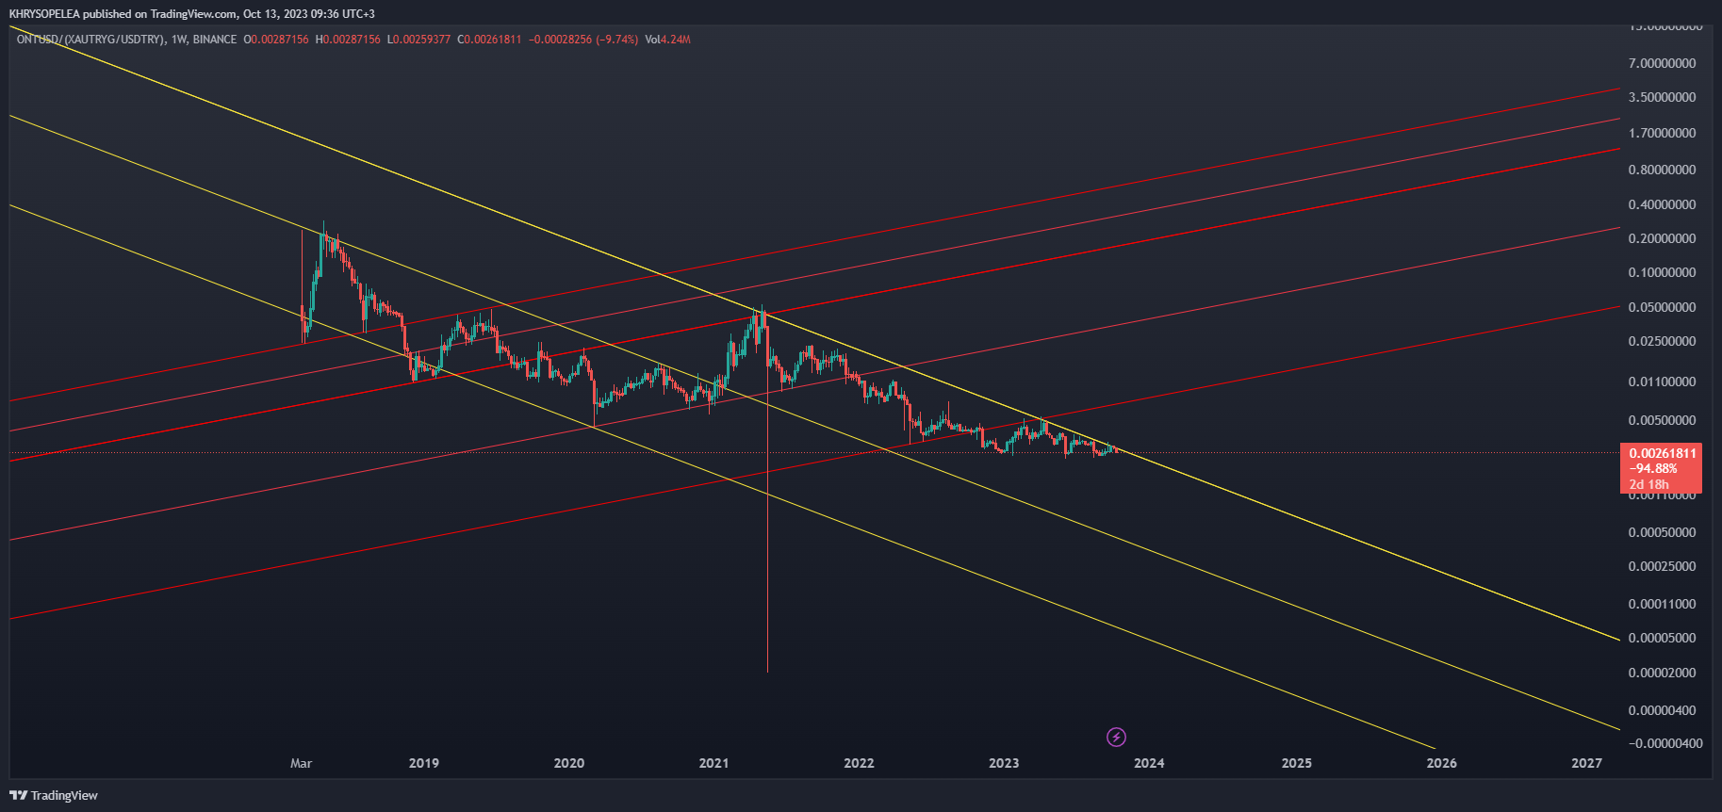Click the red current price label 0.00261811
The width and height of the screenshot is (1722, 812).
click(x=1663, y=453)
